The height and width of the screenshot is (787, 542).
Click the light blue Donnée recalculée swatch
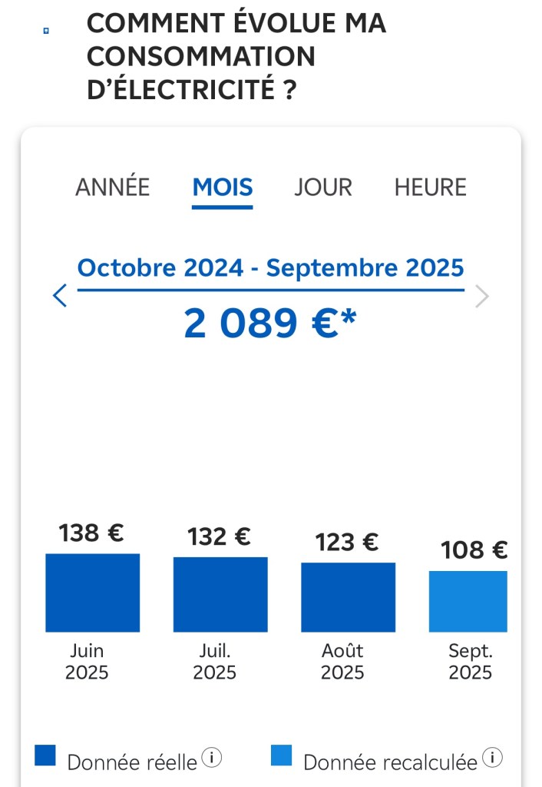(x=282, y=755)
